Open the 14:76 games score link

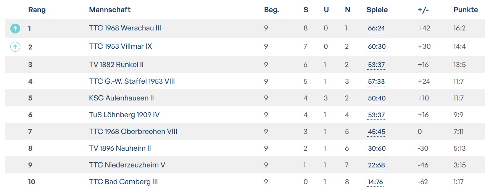(375, 182)
